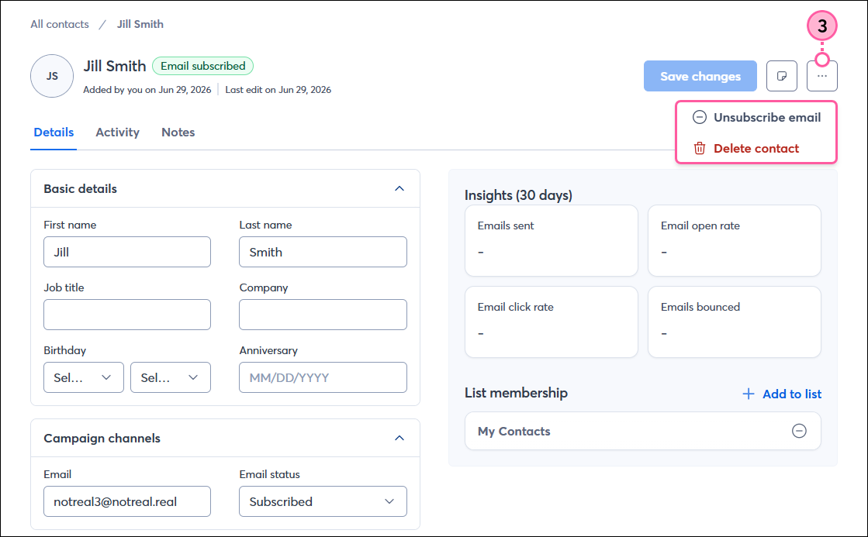868x537 pixels.
Task: Click the Email address field
Action: tap(126, 501)
